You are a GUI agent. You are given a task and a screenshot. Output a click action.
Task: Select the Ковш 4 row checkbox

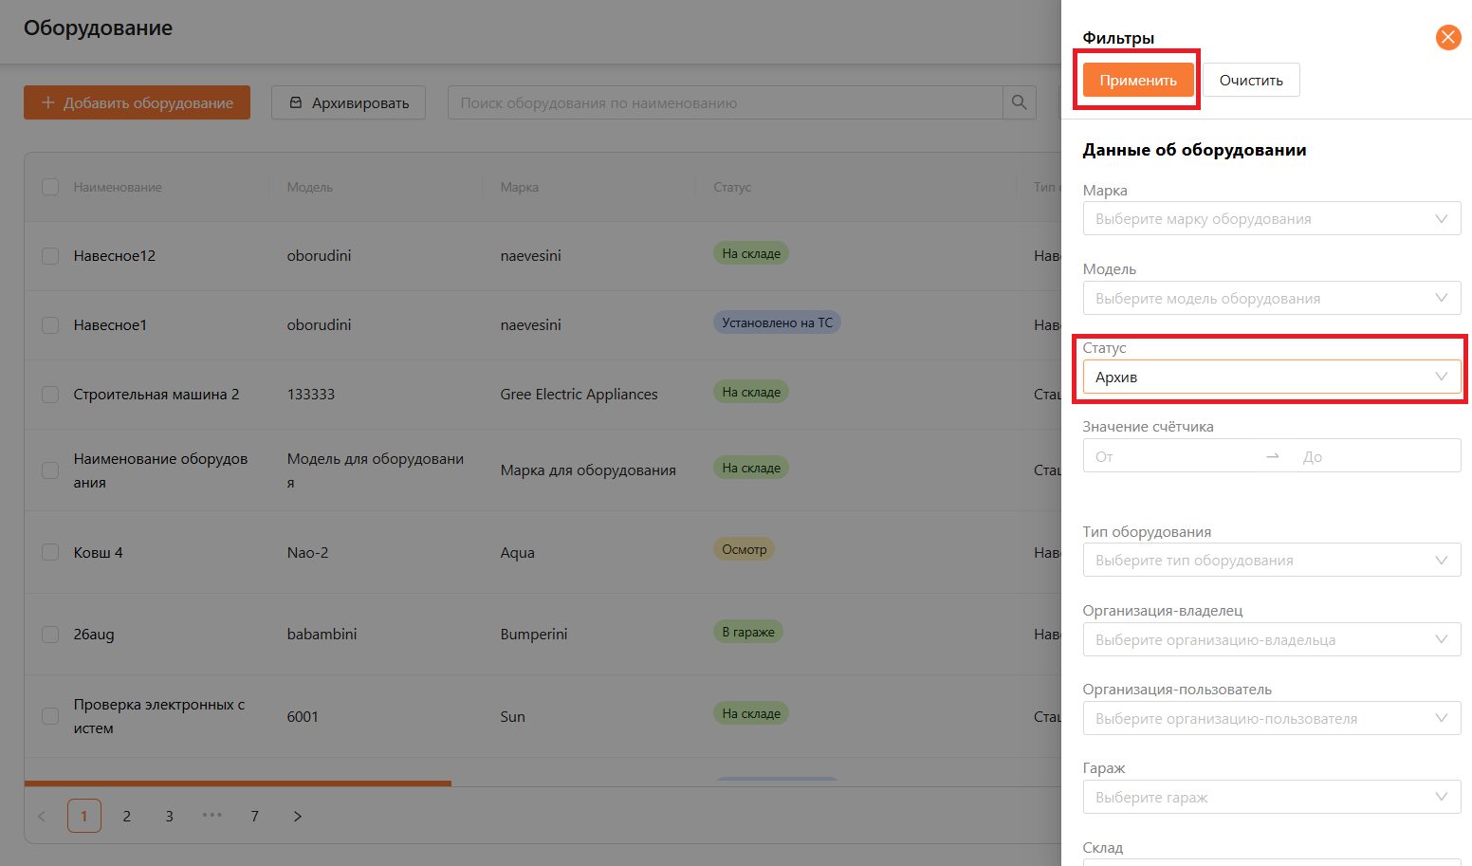coord(50,552)
